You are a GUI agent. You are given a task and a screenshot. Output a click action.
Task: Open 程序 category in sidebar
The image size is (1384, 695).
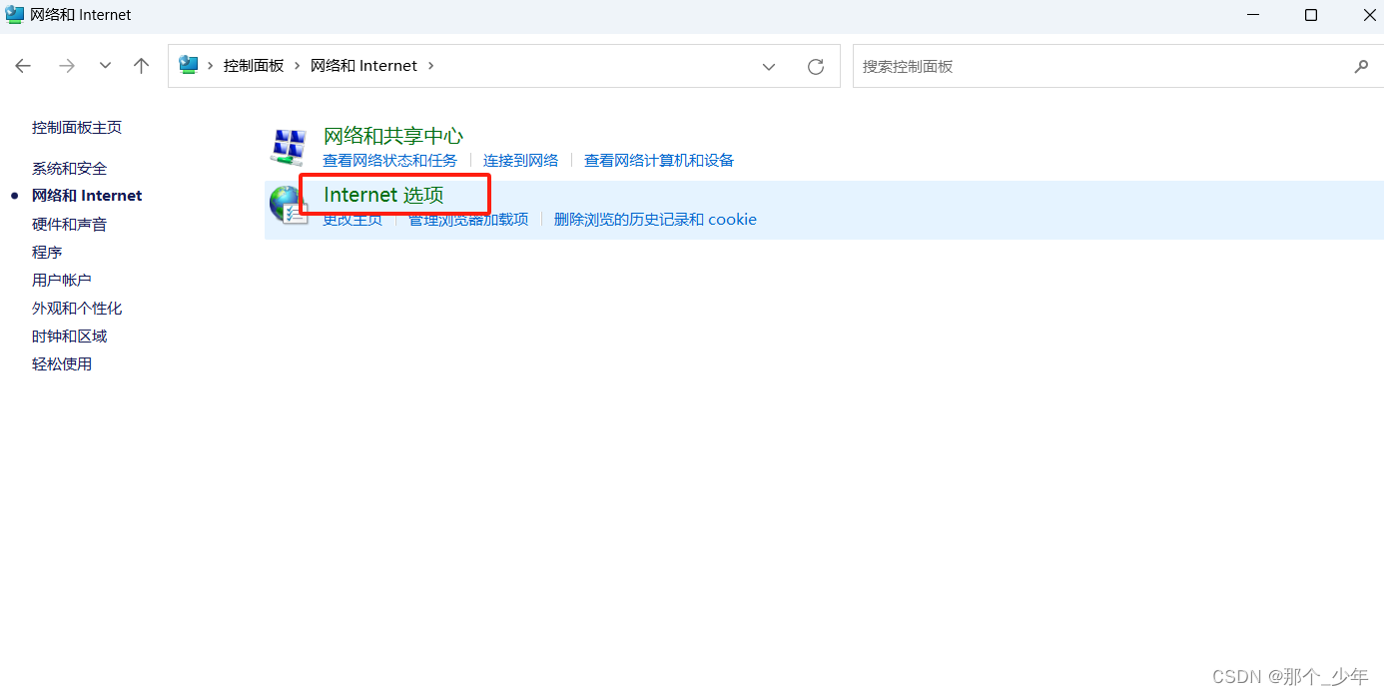pyautogui.click(x=47, y=253)
